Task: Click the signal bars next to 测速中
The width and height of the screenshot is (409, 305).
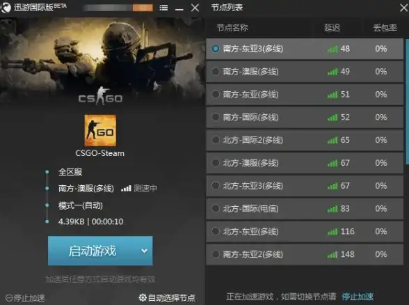Action: [x=126, y=188]
